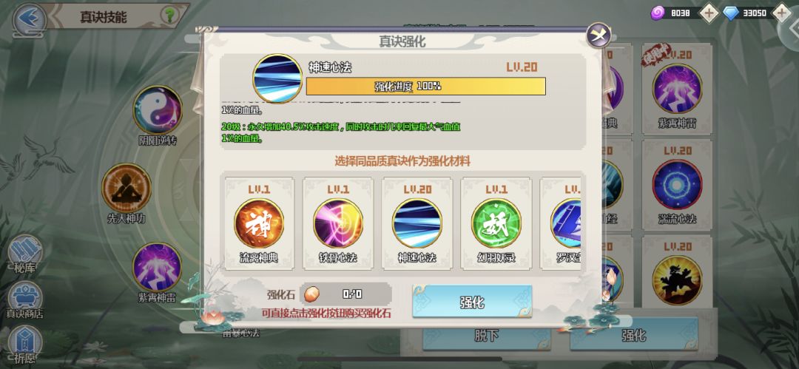Select the equipped 阴阳逆转 skill slot
799x369 pixels.
point(158,115)
